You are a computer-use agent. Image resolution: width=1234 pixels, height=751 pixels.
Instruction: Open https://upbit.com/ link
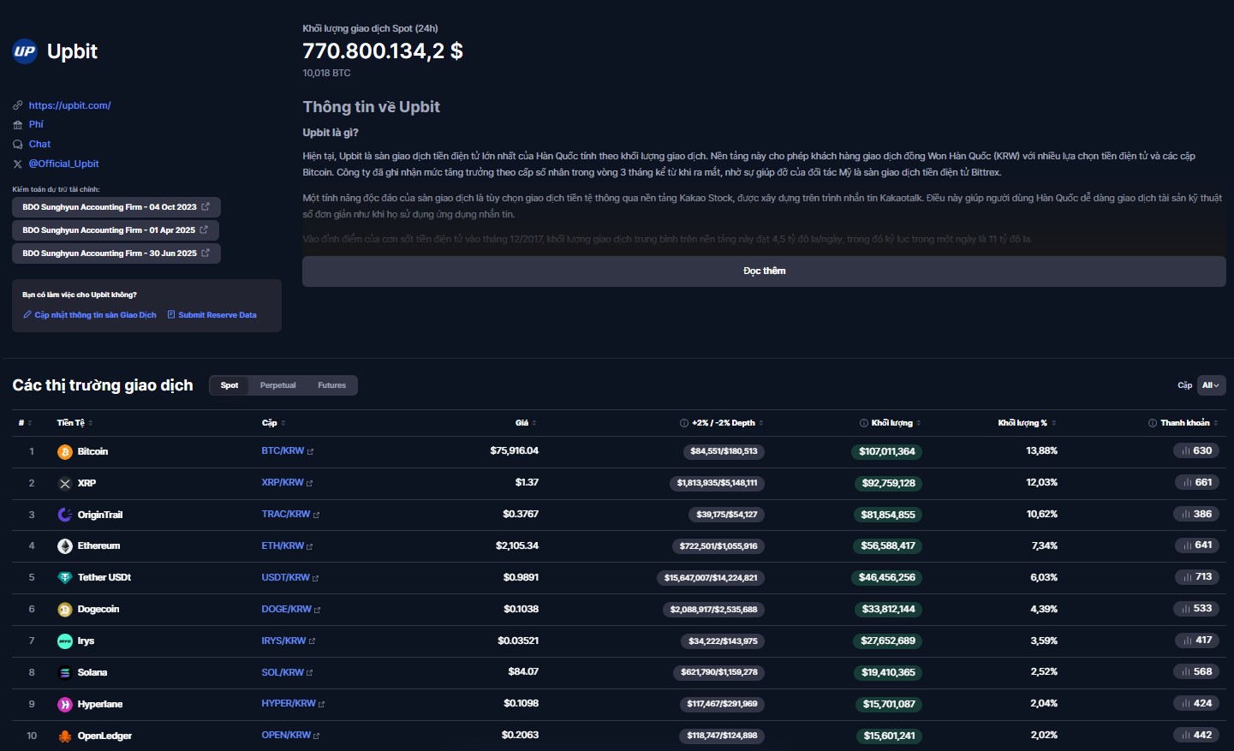(69, 105)
